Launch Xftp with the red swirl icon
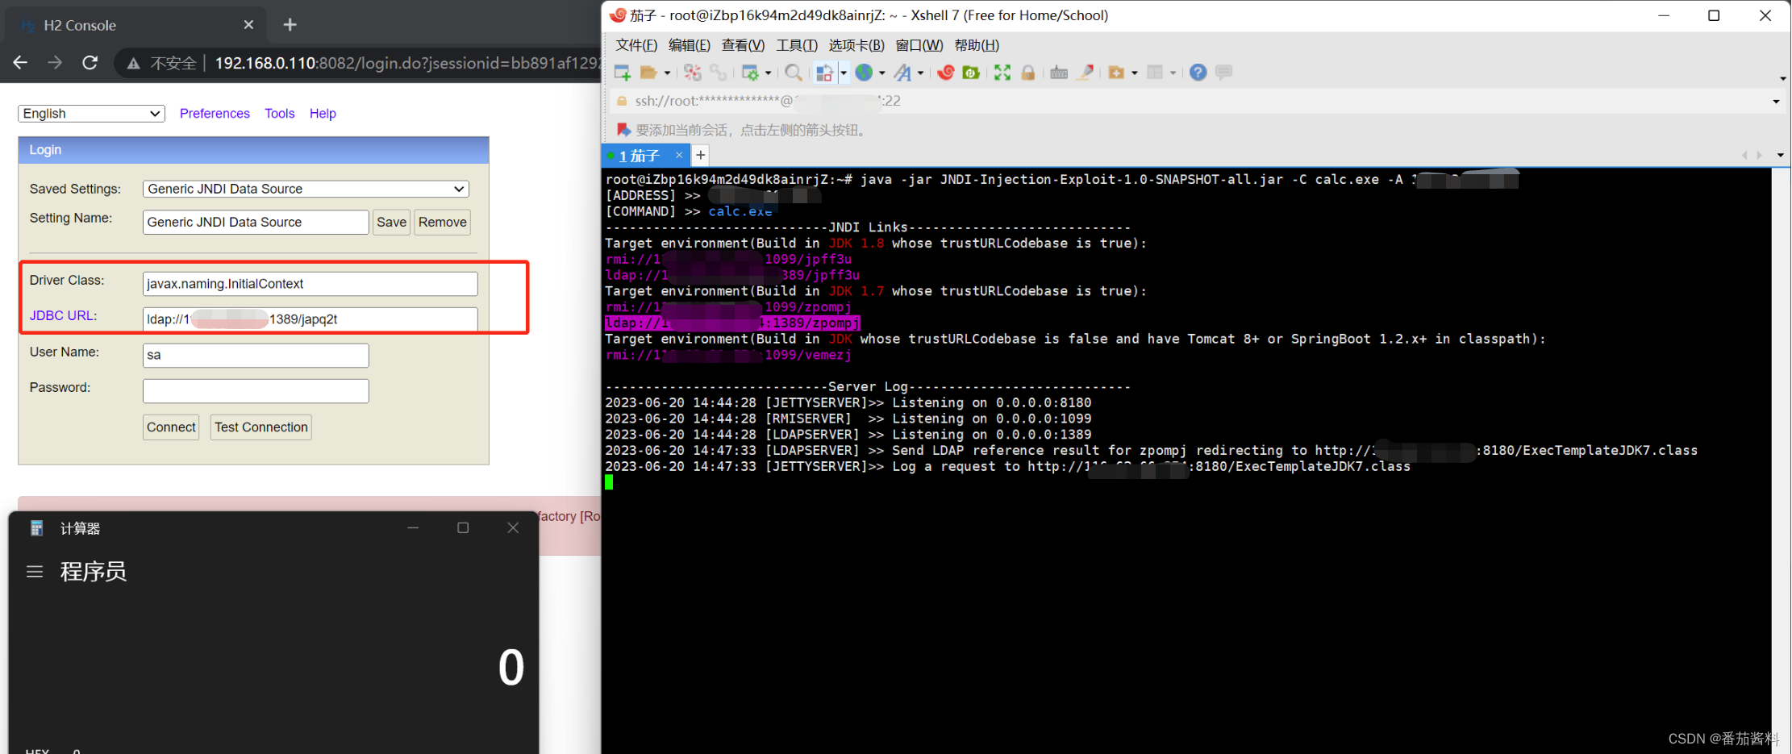This screenshot has height=754, width=1792. 946,73
